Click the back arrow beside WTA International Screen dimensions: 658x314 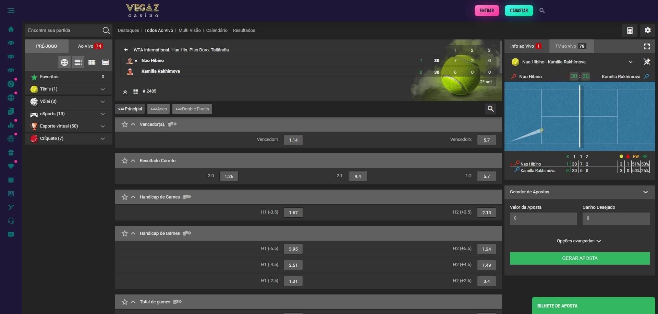(126, 50)
